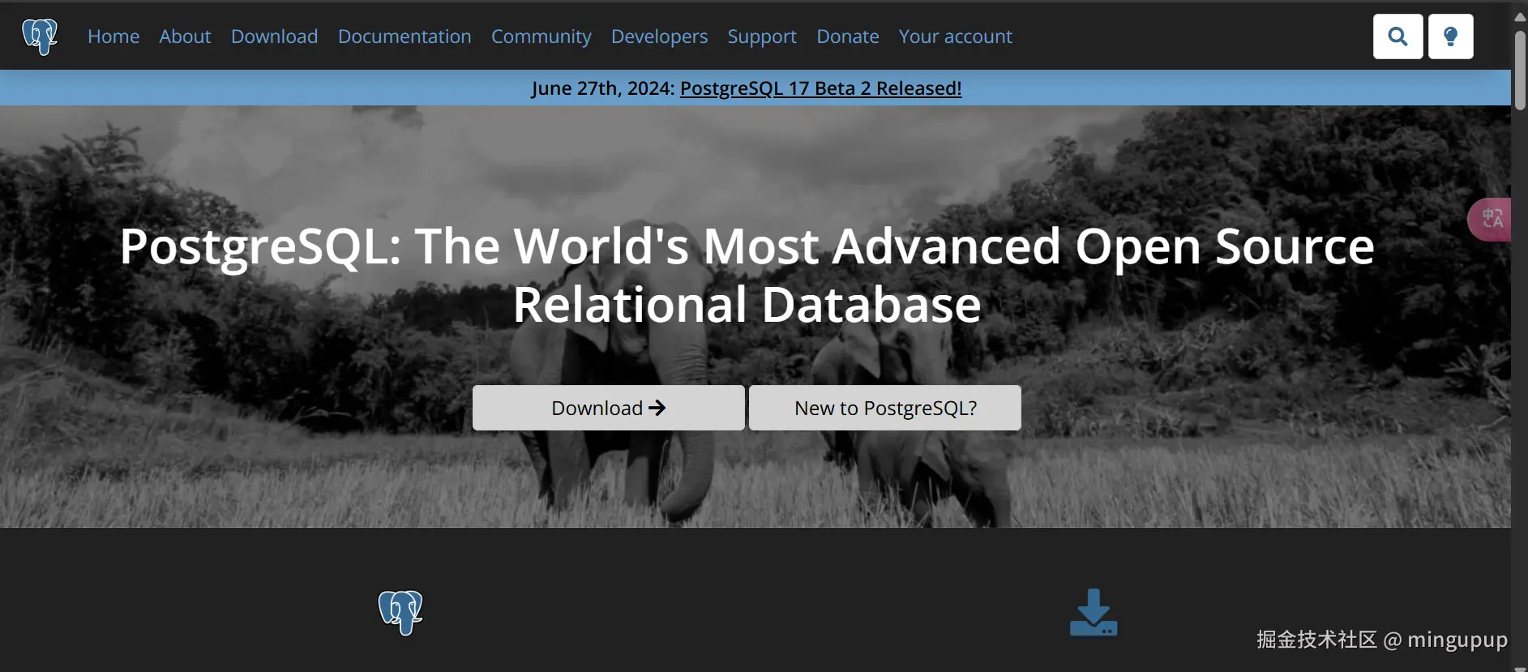
Task: Click the blue download tray icon
Action: point(1094,613)
